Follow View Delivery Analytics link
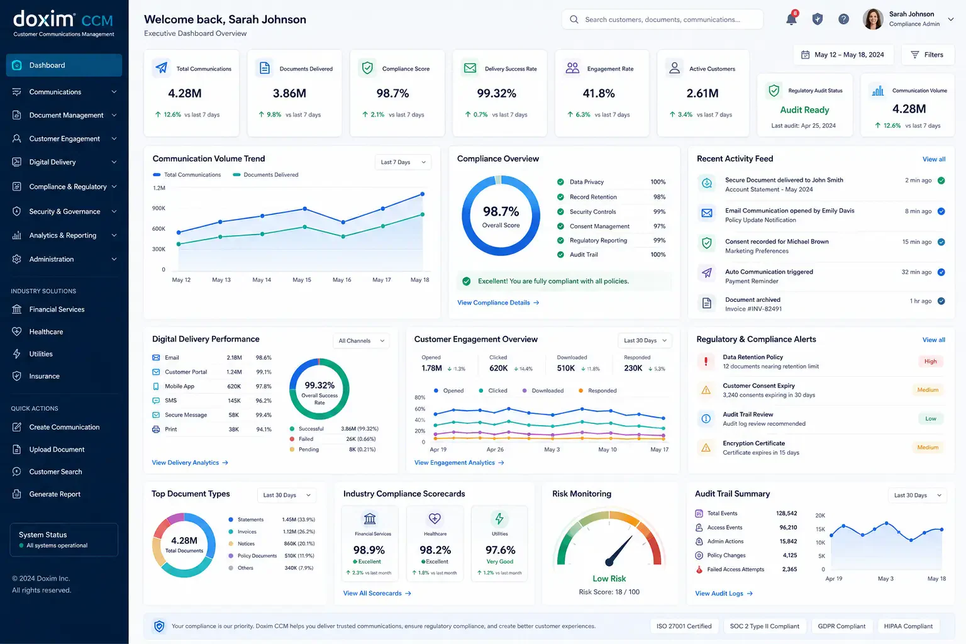The image size is (966, 644). pyautogui.click(x=190, y=463)
